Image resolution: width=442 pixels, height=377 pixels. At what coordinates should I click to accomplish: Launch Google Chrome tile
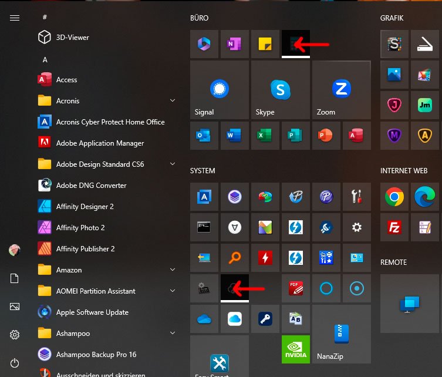click(394, 197)
